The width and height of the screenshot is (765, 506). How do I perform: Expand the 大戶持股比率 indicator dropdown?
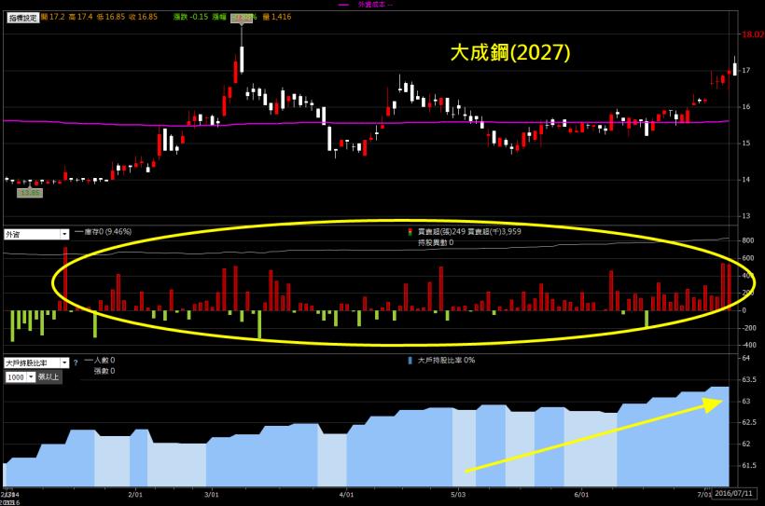(64, 362)
